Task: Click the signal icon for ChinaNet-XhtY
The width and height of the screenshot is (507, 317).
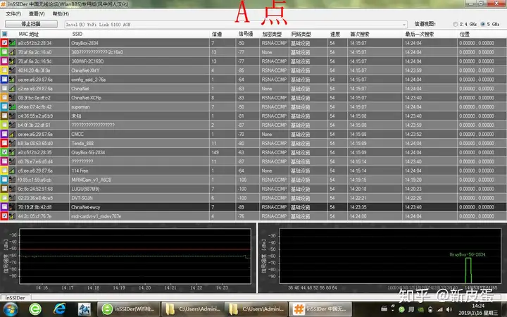Action: [x=12, y=70]
